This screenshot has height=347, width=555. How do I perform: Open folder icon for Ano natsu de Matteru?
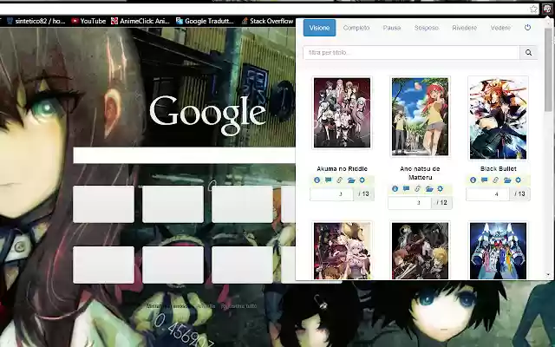429,189
